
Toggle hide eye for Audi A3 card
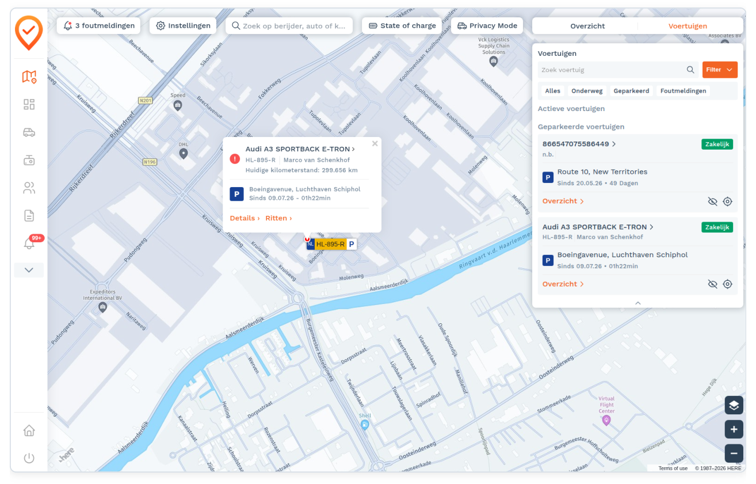[712, 284]
